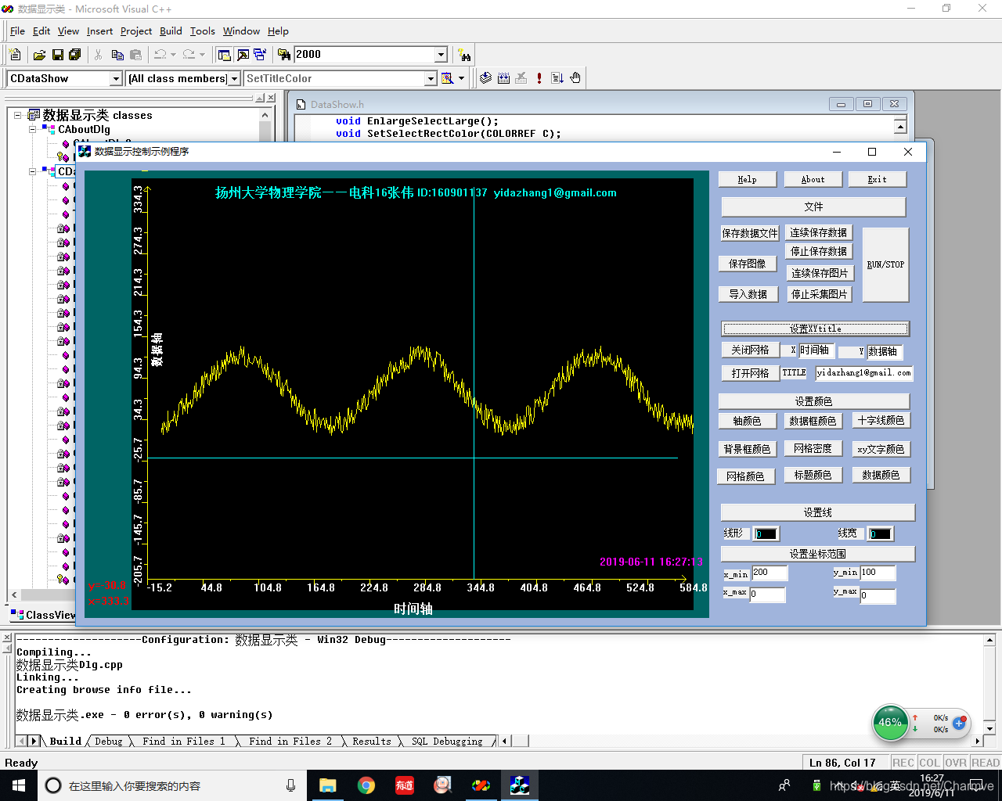This screenshot has width=1002, height=801.
Task: Click the x_min input field
Action: pyautogui.click(x=769, y=573)
